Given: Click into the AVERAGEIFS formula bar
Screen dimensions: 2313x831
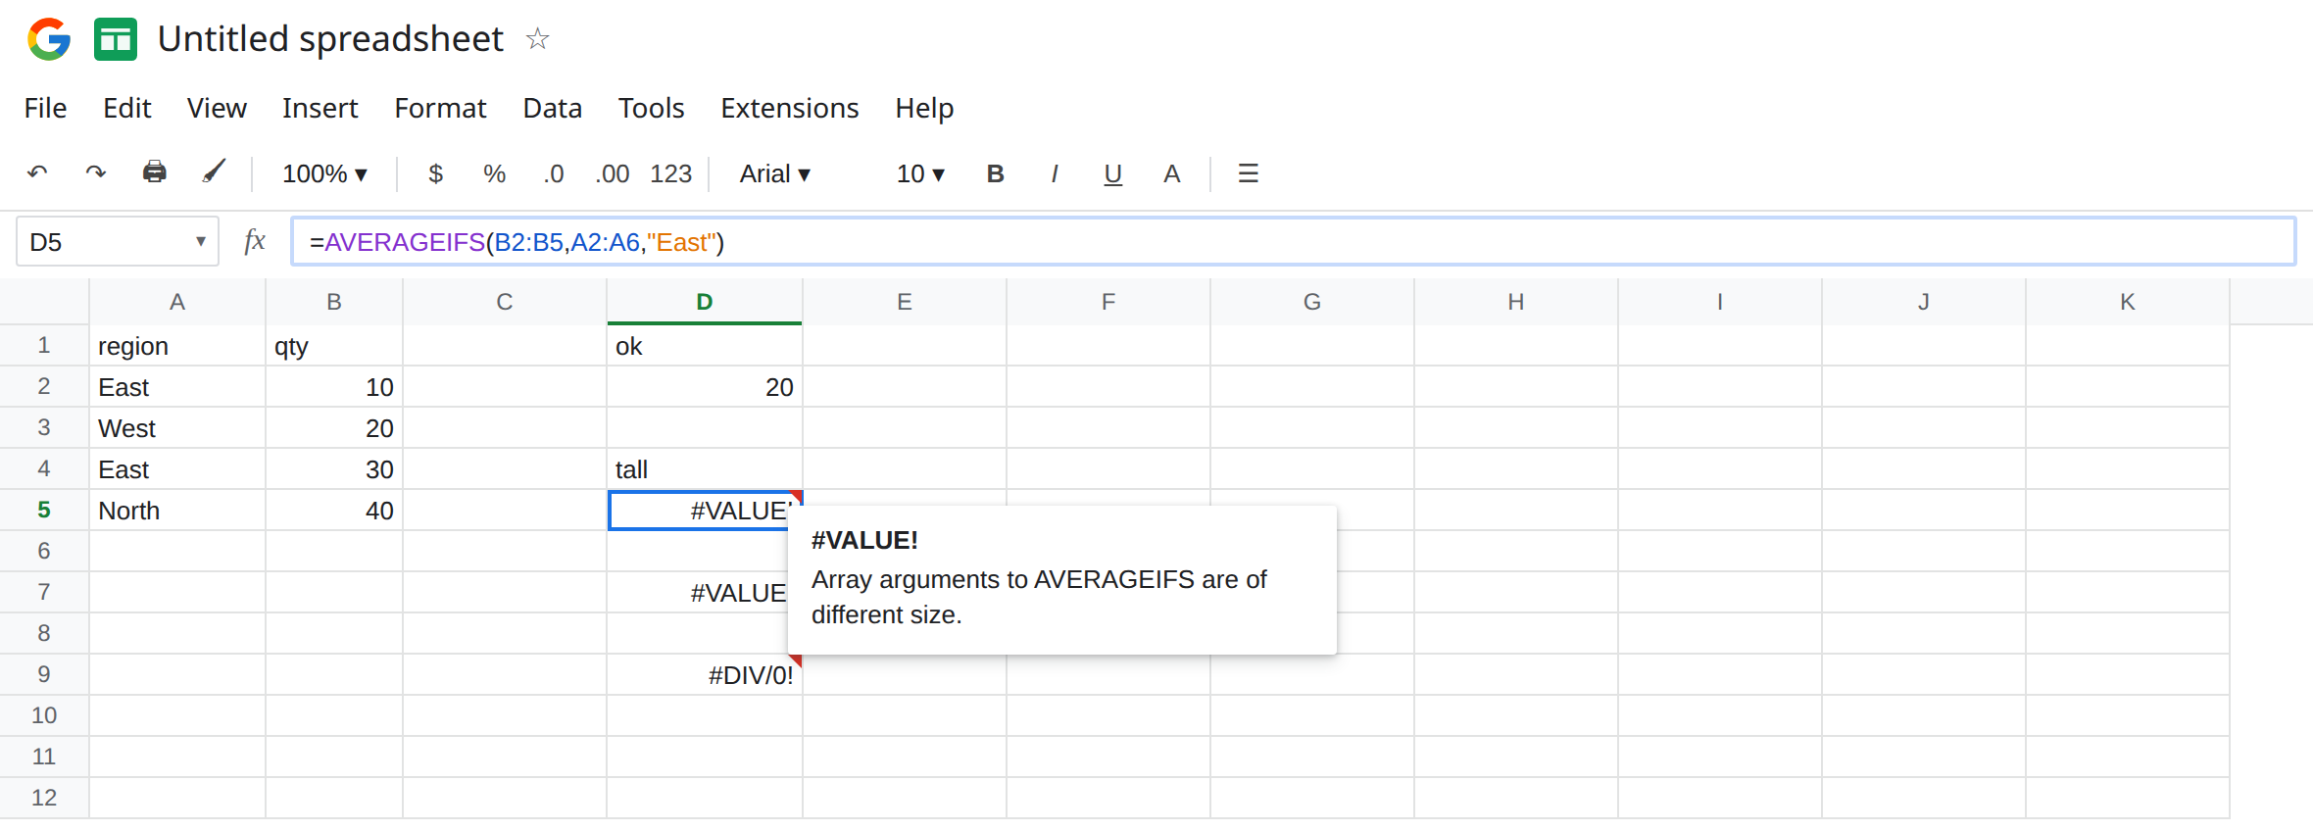Looking at the screenshot, I should click(x=1294, y=241).
